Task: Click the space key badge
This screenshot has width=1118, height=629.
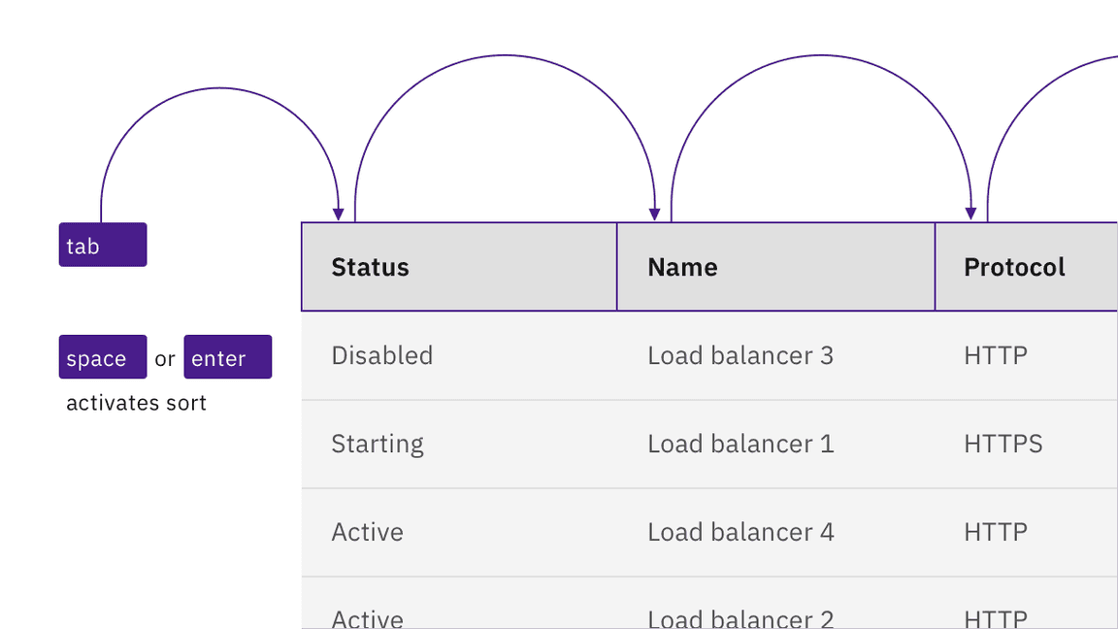Action: (102, 357)
